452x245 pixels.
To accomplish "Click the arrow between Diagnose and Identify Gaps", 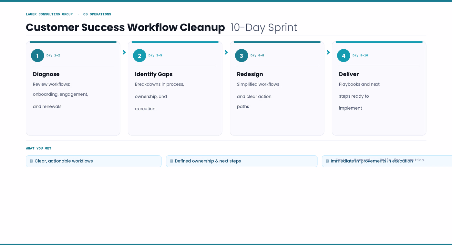I will 124,52.
